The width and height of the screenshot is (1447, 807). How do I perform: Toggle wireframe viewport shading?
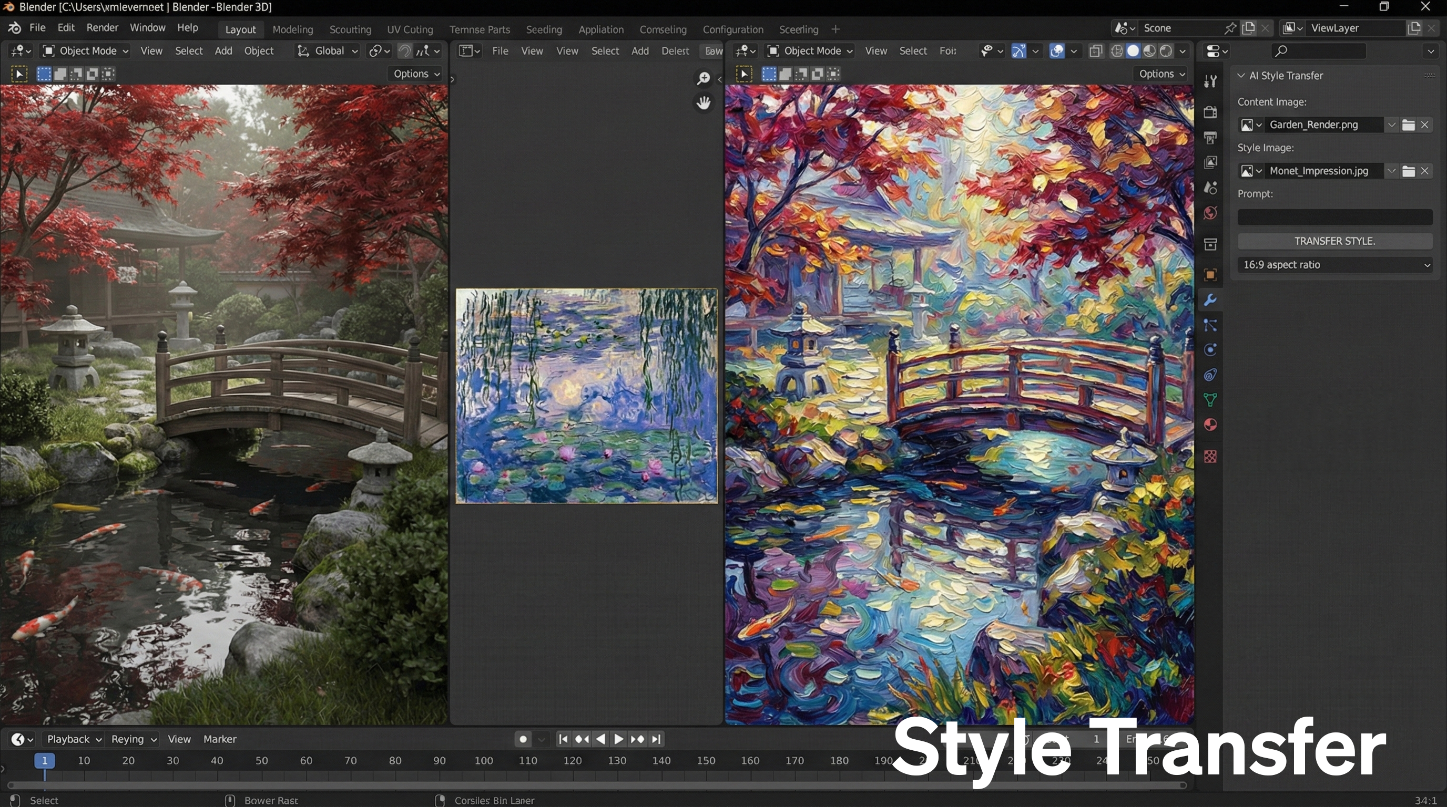pyautogui.click(x=1117, y=50)
